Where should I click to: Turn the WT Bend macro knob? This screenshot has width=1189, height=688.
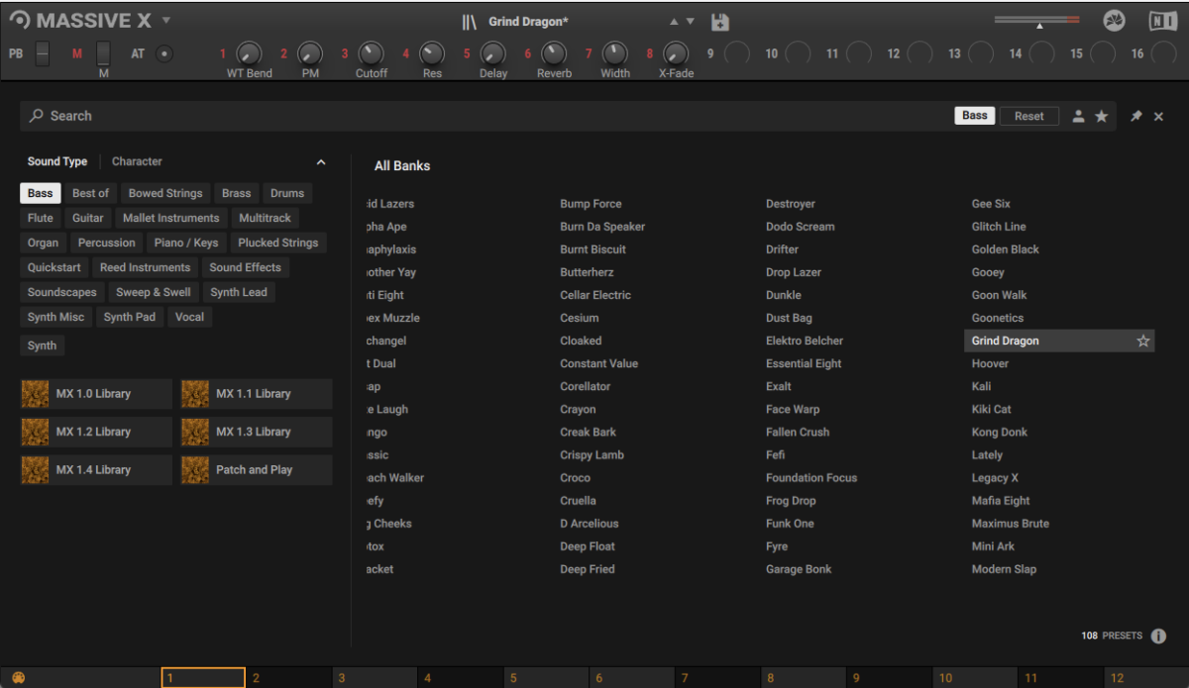point(250,53)
